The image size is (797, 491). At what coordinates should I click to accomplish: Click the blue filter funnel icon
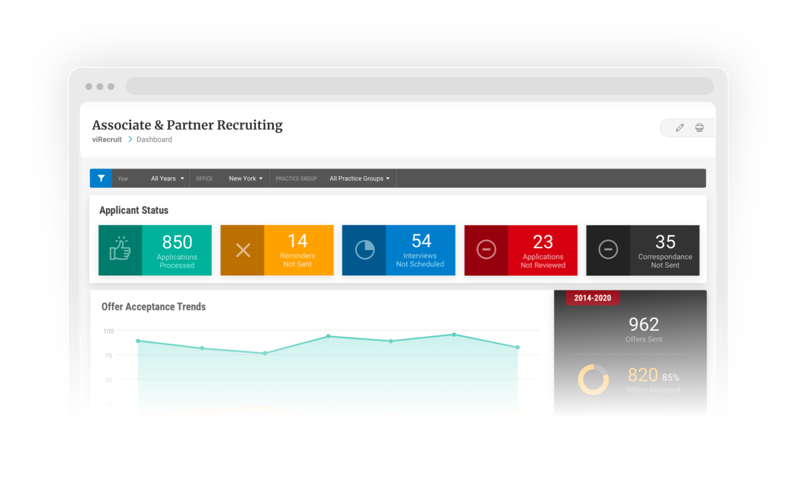(101, 178)
